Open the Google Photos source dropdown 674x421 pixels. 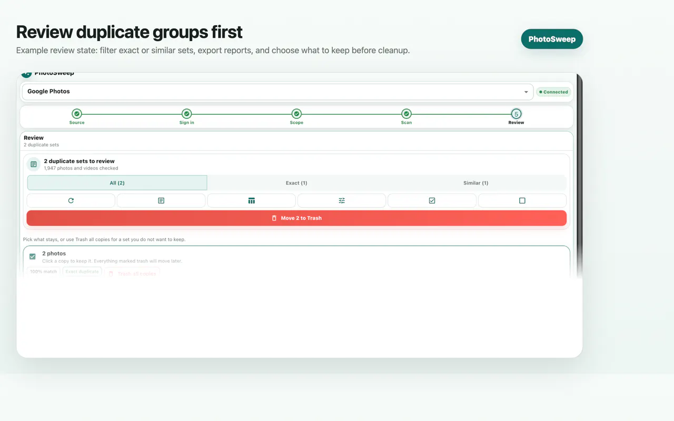click(x=277, y=92)
